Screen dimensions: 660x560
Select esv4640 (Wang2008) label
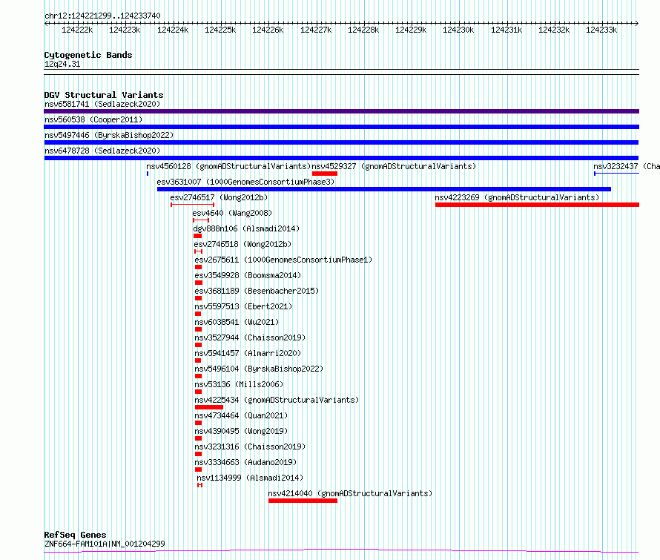point(232,213)
